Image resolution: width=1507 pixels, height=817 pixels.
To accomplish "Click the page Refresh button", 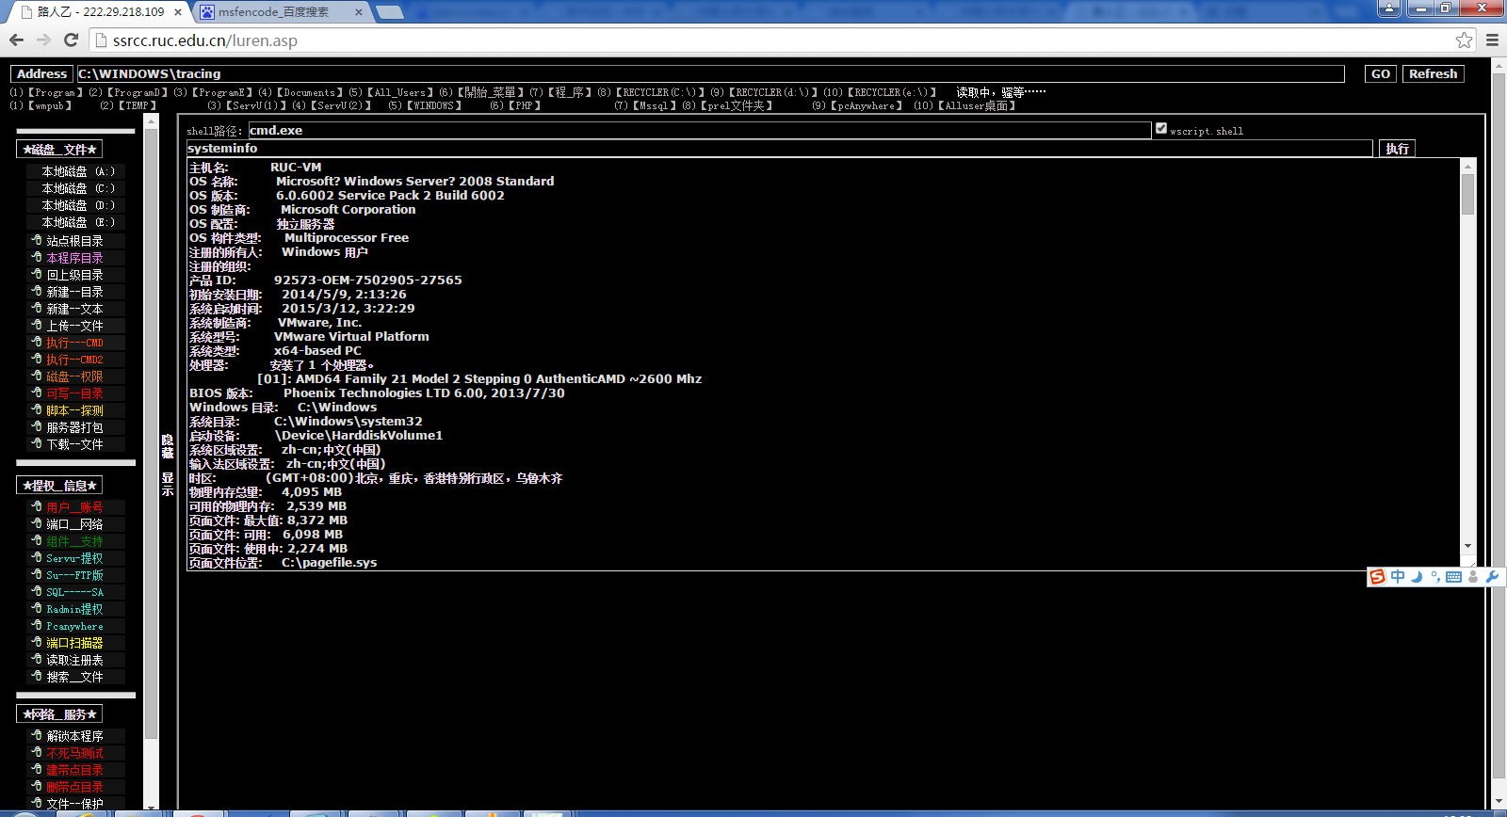I will coord(1433,73).
